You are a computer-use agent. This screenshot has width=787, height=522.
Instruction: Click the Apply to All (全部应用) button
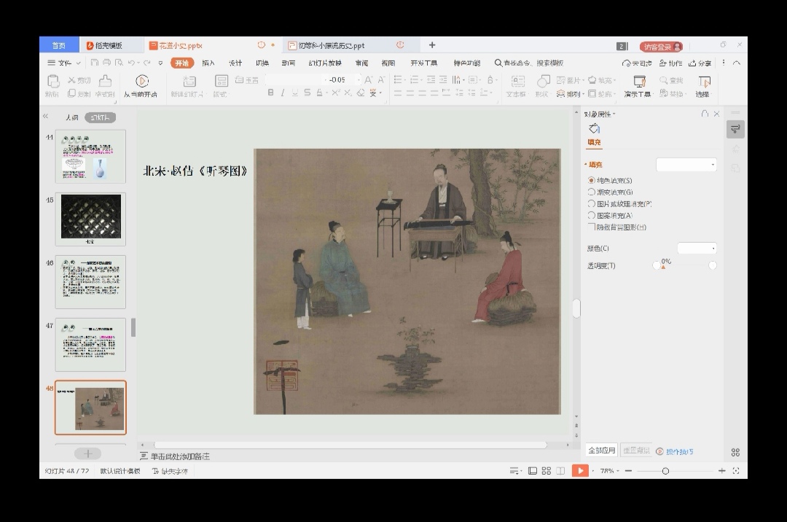coord(602,451)
